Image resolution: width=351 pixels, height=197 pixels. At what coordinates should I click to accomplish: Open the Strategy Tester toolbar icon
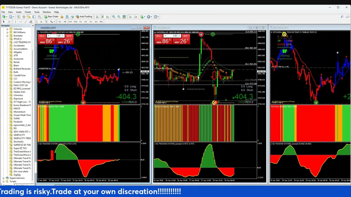point(39,17)
